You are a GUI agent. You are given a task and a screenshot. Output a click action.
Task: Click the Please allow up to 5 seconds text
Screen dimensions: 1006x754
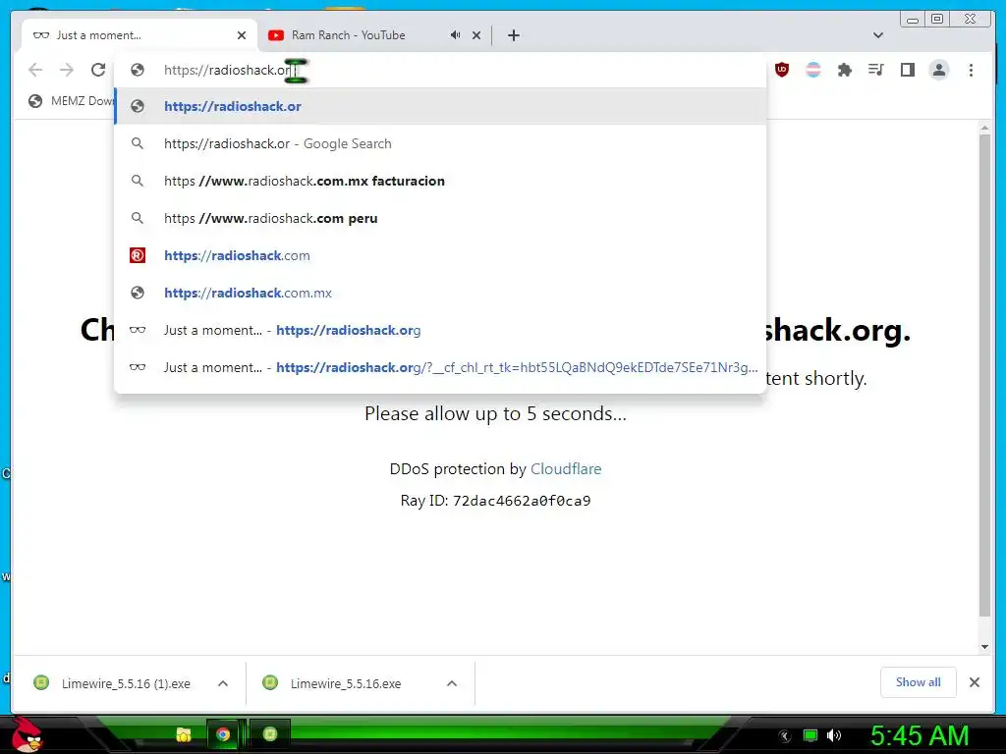(x=495, y=413)
